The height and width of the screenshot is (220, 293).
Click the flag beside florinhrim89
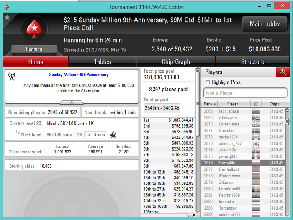(256, 189)
